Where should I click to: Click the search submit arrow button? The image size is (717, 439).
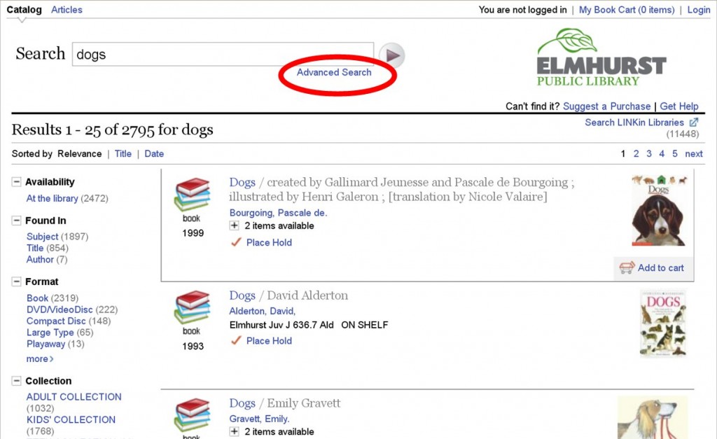coord(392,55)
